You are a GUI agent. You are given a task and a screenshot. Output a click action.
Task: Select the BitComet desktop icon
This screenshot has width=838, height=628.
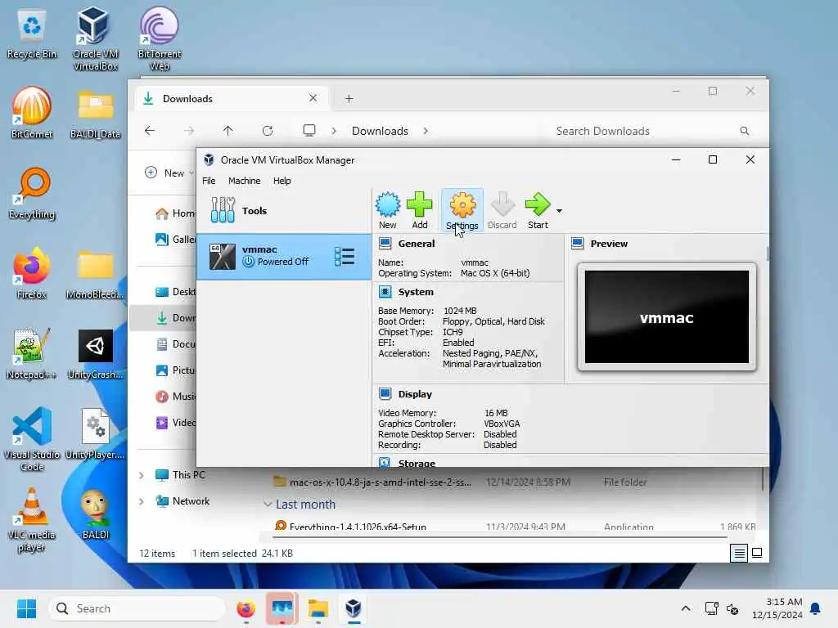point(32,113)
